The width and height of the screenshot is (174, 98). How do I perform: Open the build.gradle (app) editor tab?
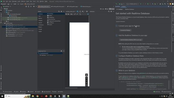click(x=73, y=7)
